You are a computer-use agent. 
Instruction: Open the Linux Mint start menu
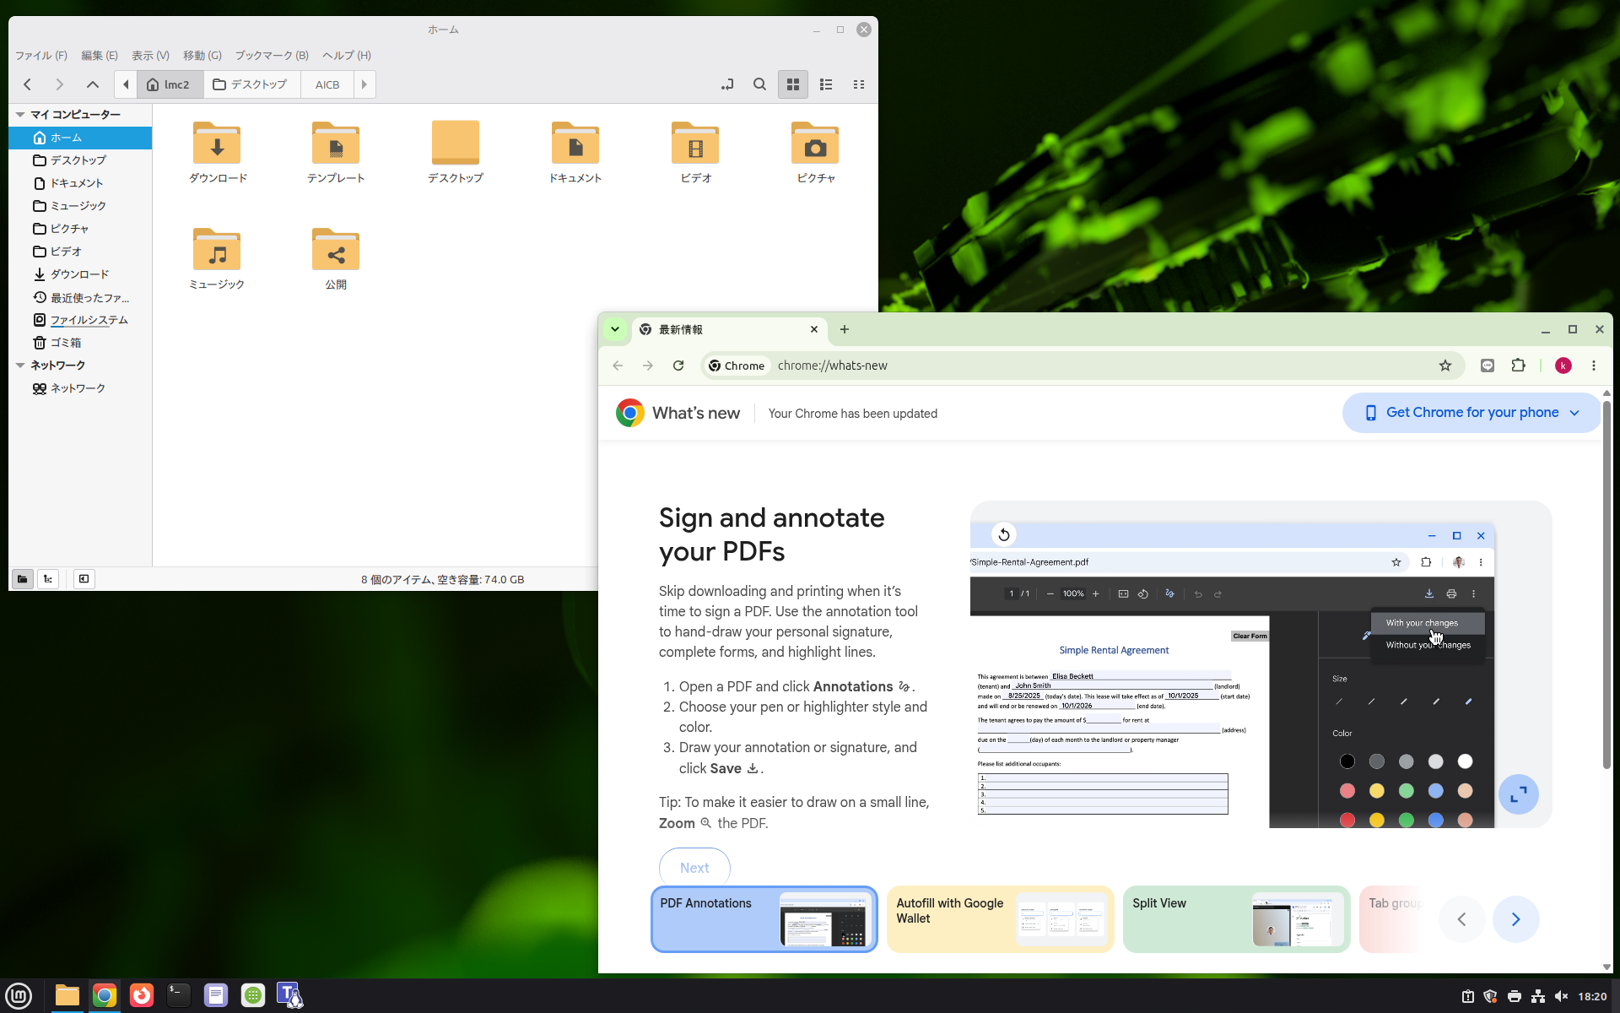(x=19, y=996)
